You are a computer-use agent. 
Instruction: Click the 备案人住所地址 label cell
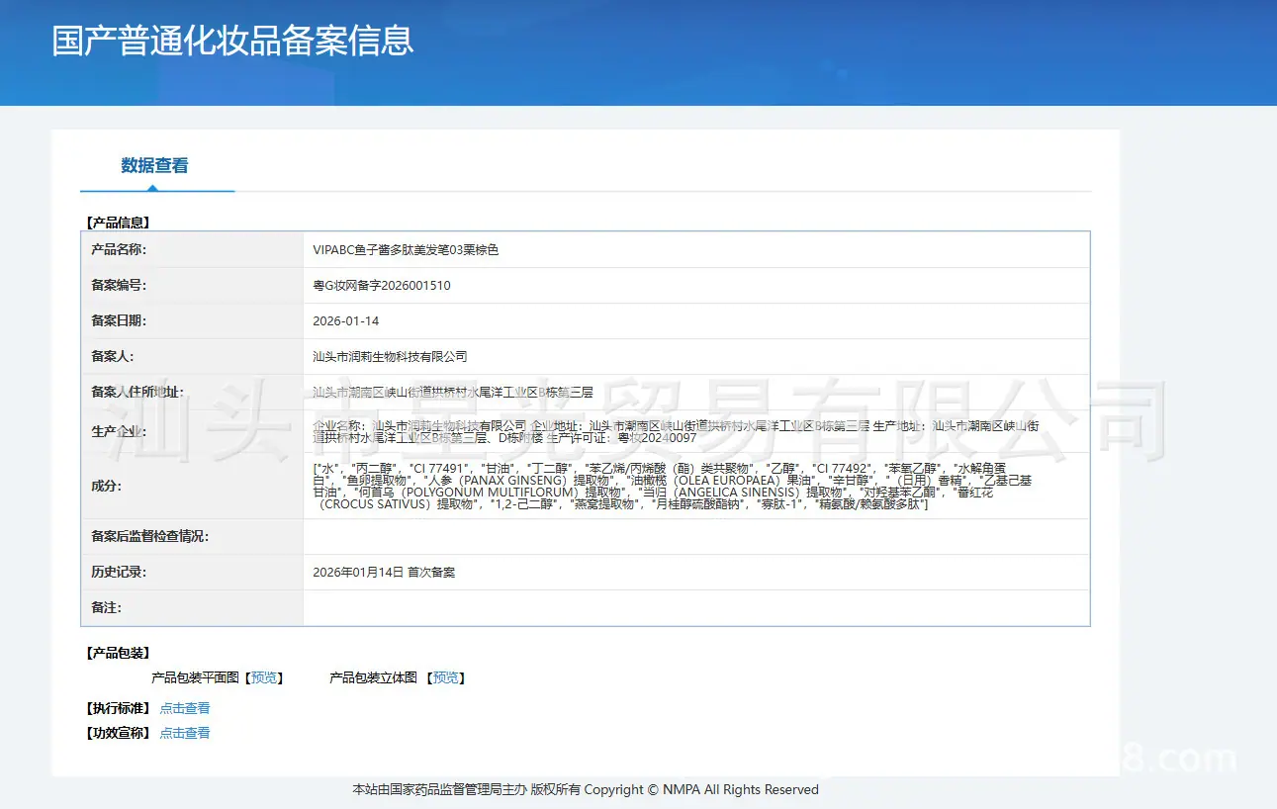[192, 393]
